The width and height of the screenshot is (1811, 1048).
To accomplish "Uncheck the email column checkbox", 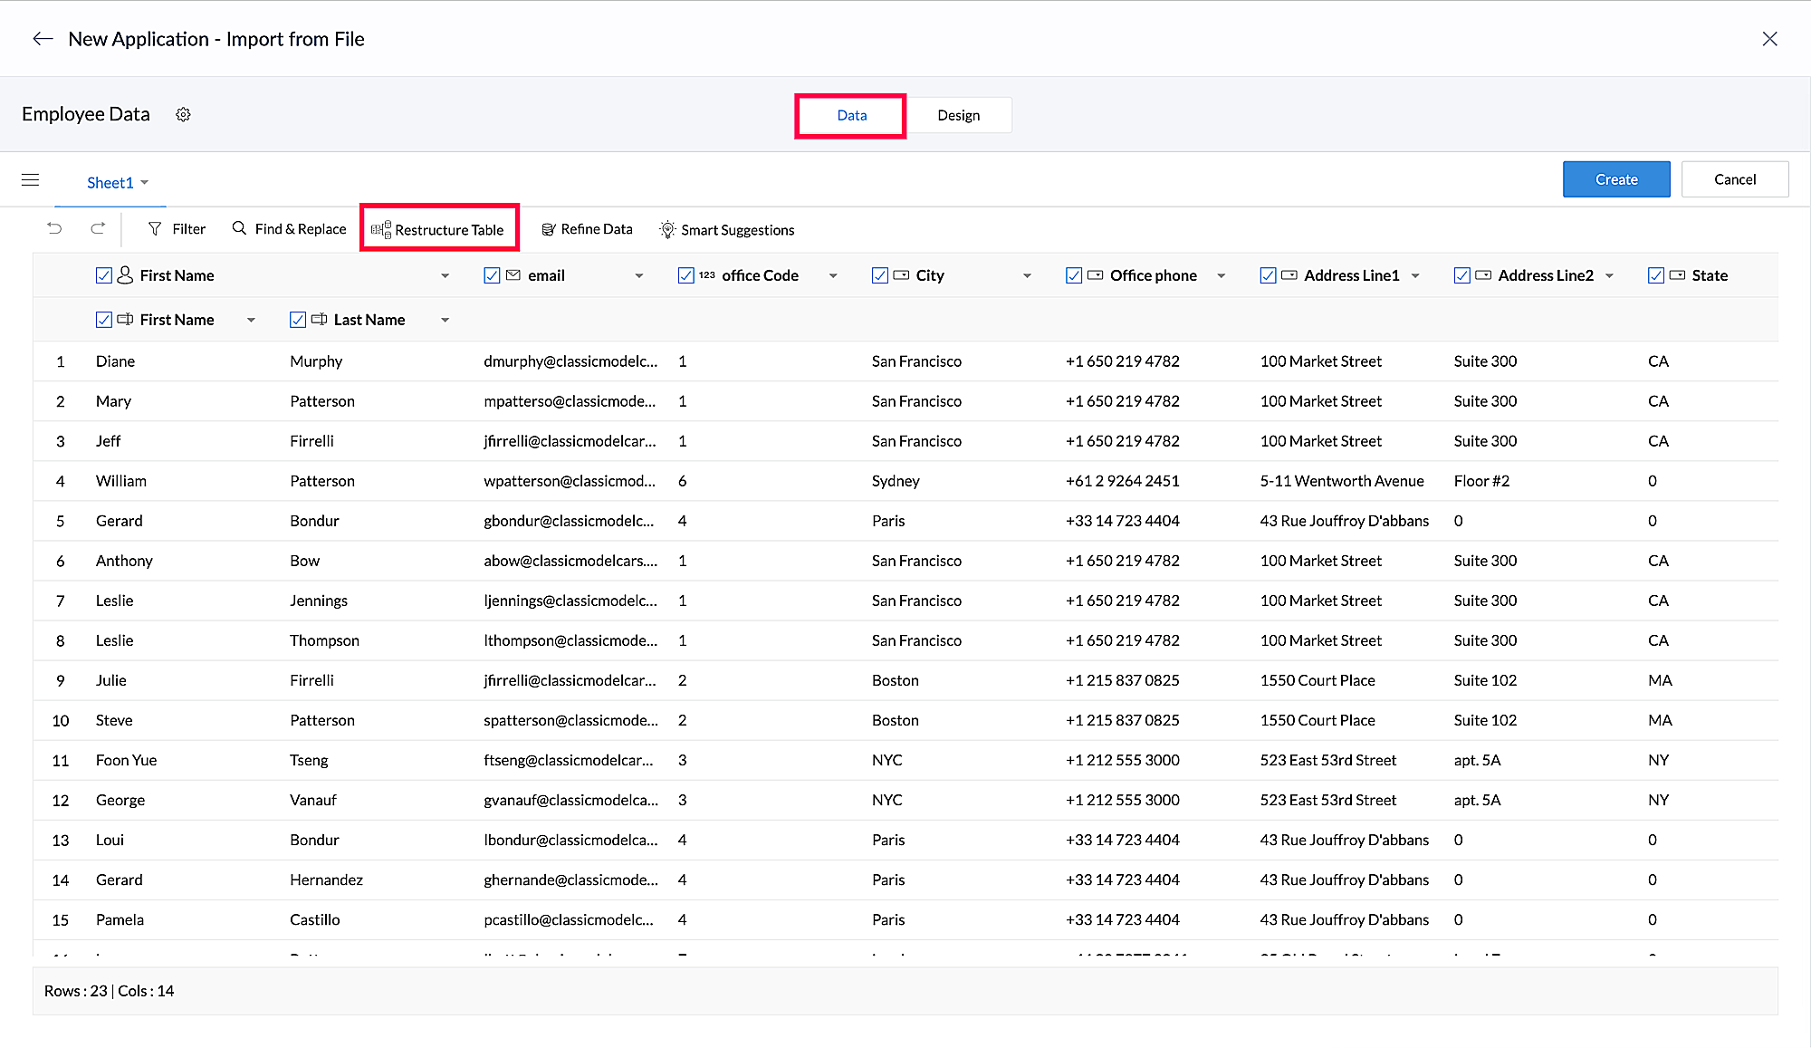I will (492, 275).
